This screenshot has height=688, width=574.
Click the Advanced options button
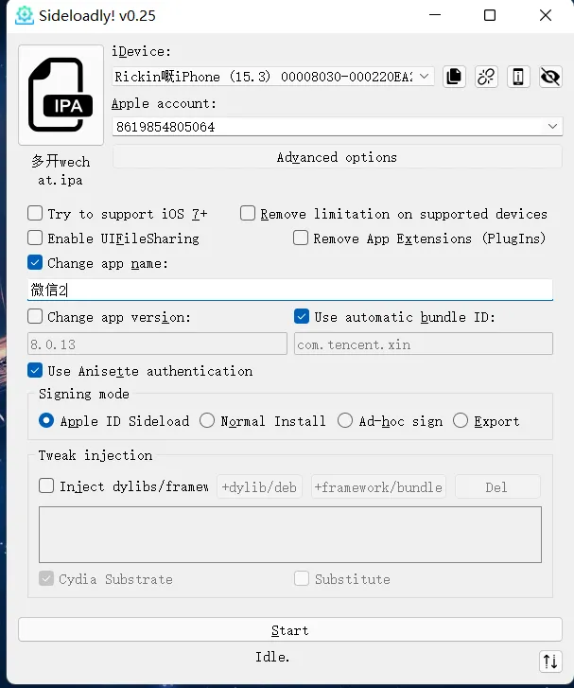(x=338, y=157)
